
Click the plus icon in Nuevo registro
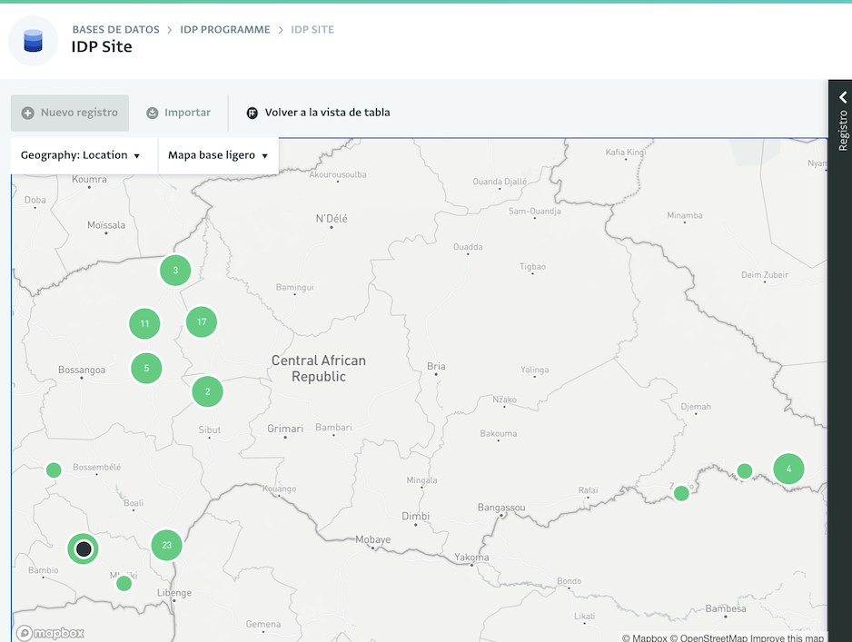[28, 113]
